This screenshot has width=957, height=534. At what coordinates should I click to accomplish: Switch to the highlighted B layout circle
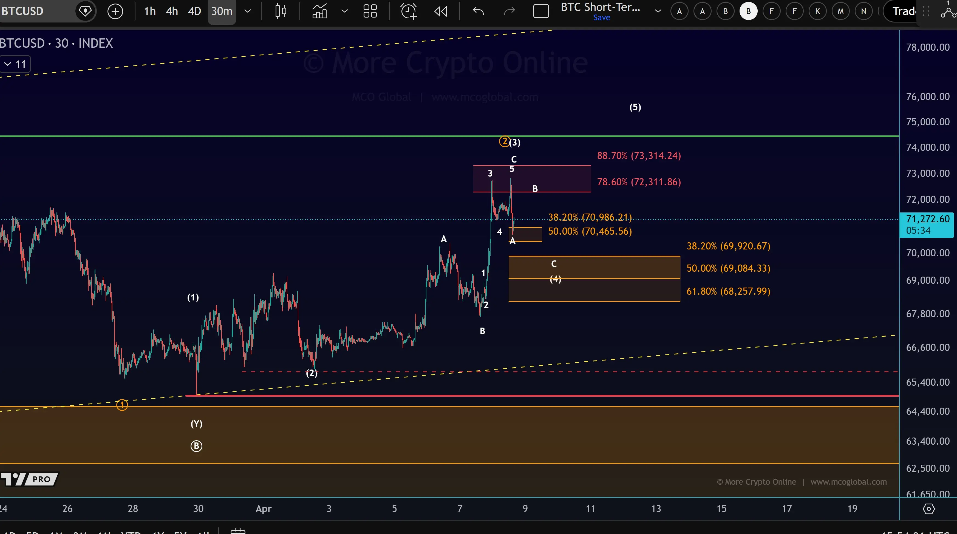[x=748, y=11]
